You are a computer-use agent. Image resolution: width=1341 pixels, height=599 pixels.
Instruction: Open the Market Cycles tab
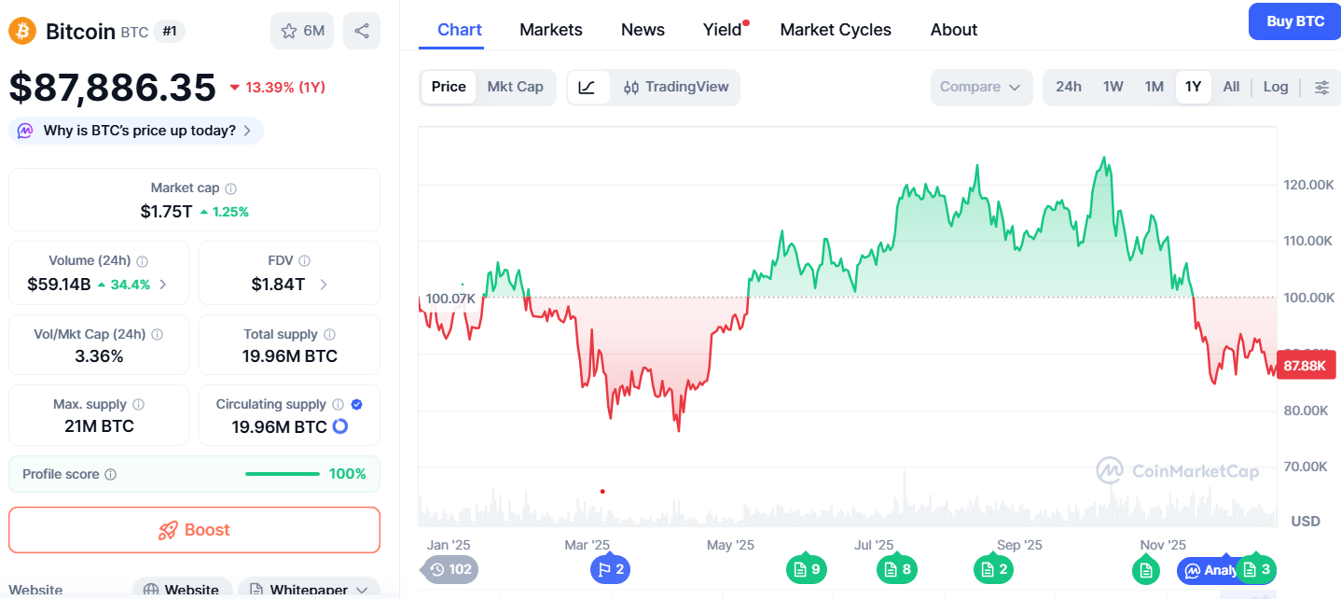coord(835,30)
